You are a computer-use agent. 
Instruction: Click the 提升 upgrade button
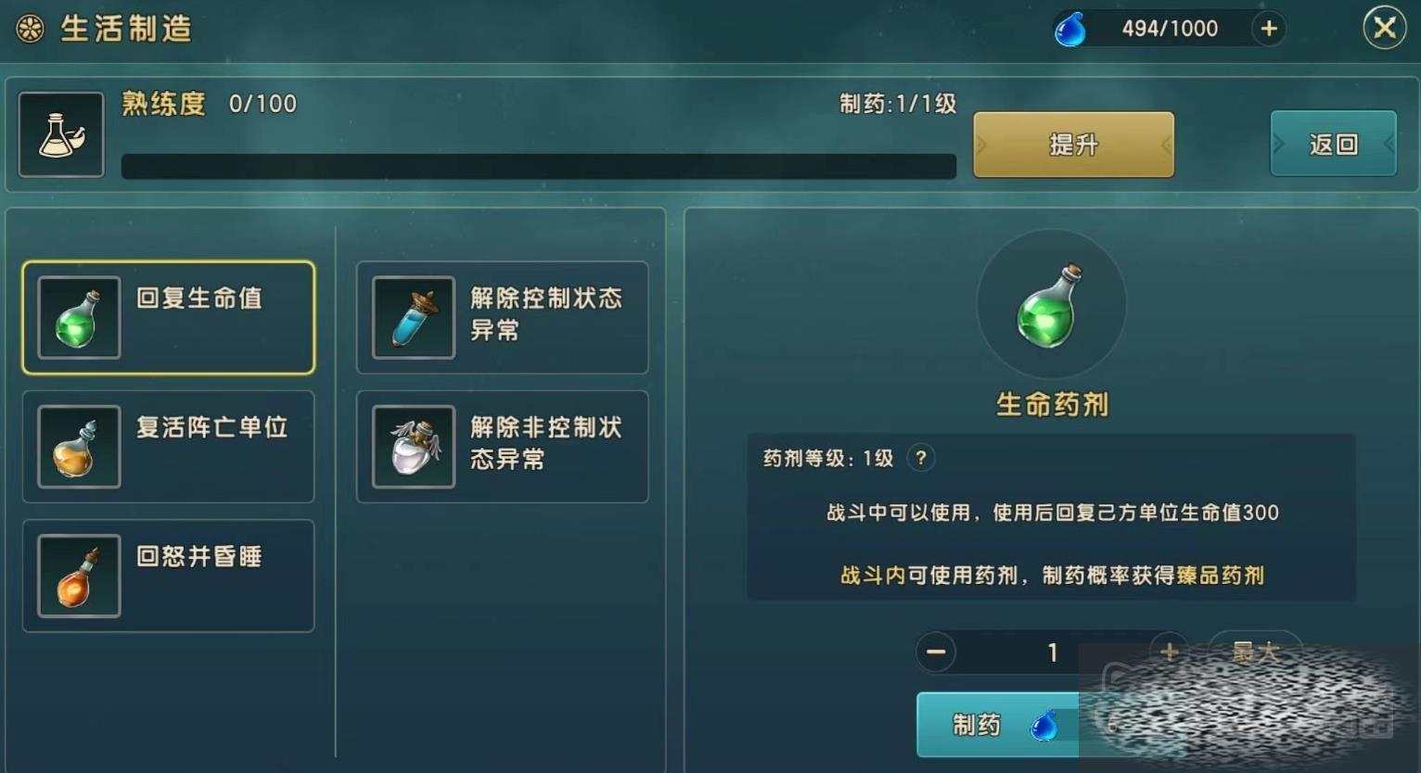pyautogui.click(x=1073, y=145)
